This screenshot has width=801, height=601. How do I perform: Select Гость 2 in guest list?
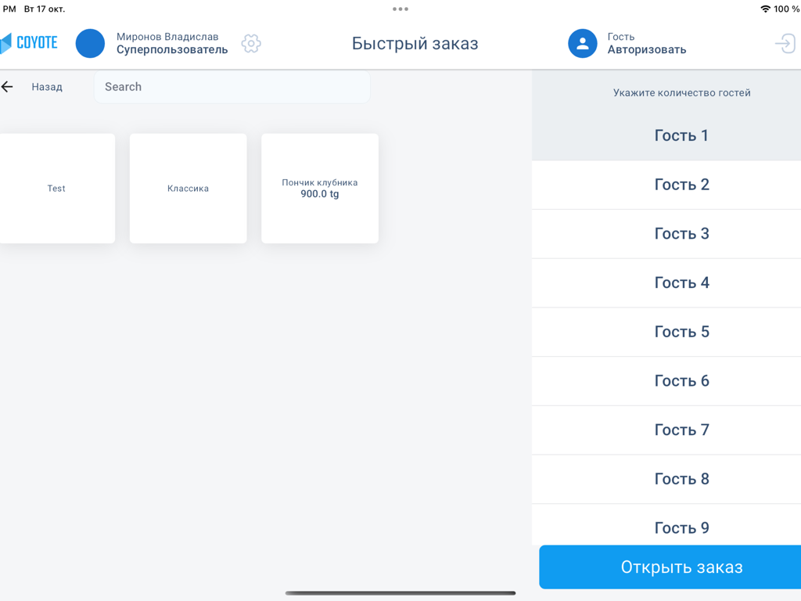click(681, 185)
